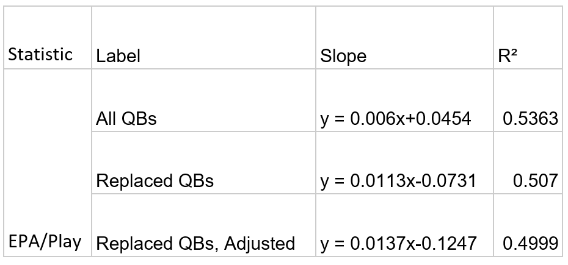Screen dimensions: 568x265
Task: Select the Slope header cell
Action: (x=343, y=56)
